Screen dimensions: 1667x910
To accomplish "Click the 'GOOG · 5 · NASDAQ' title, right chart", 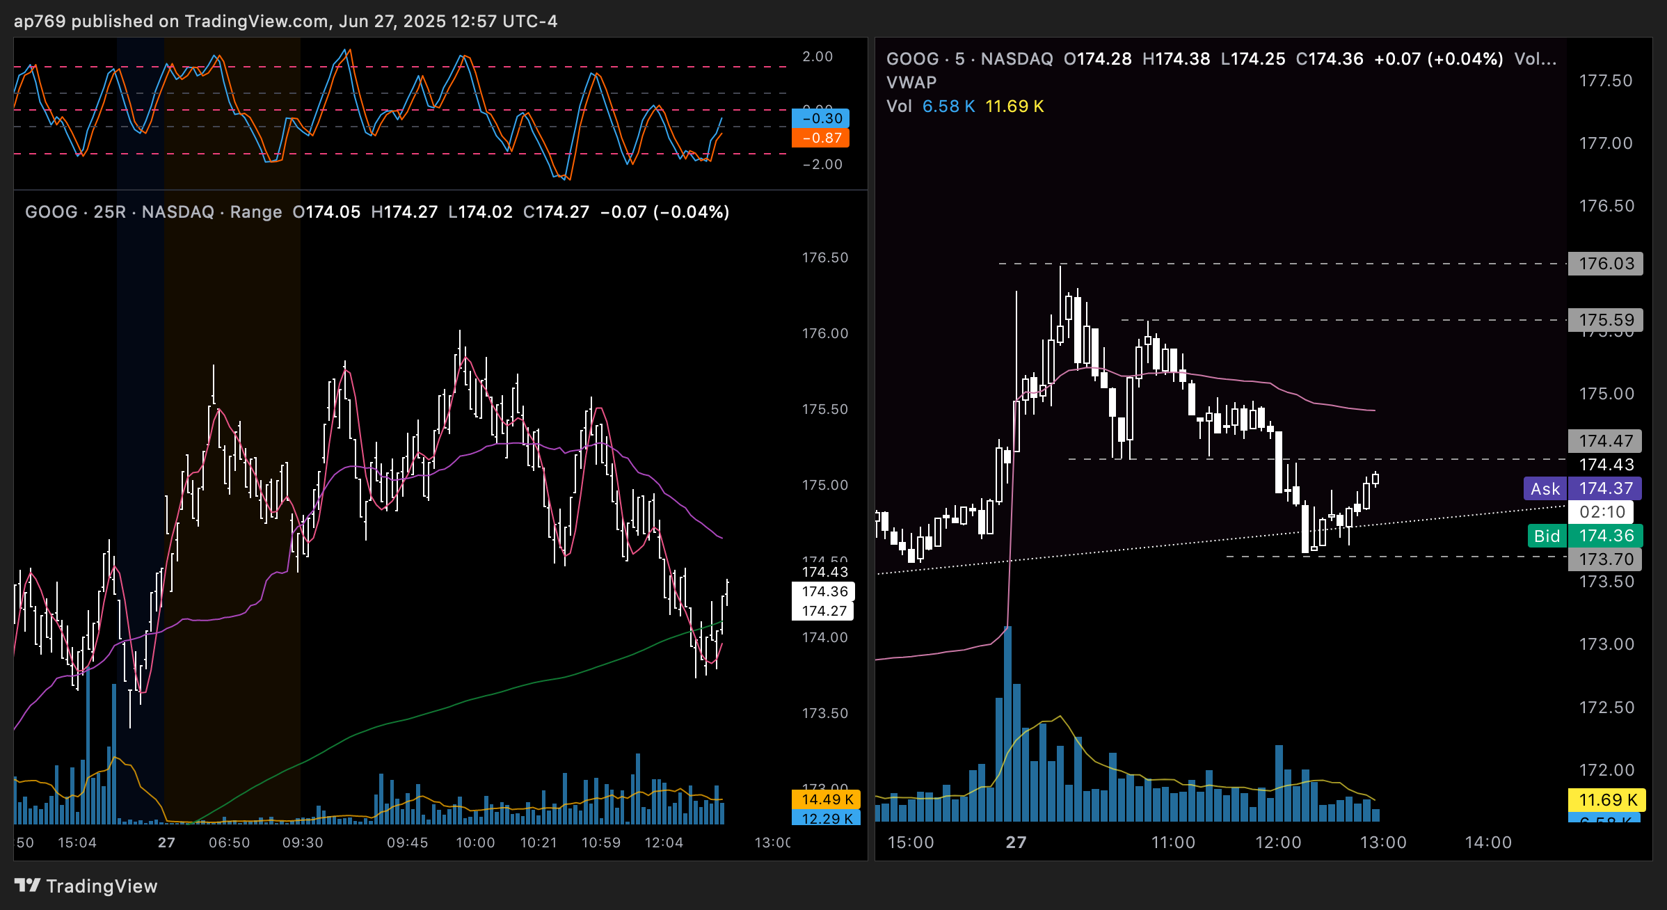I will click(x=970, y=59).
